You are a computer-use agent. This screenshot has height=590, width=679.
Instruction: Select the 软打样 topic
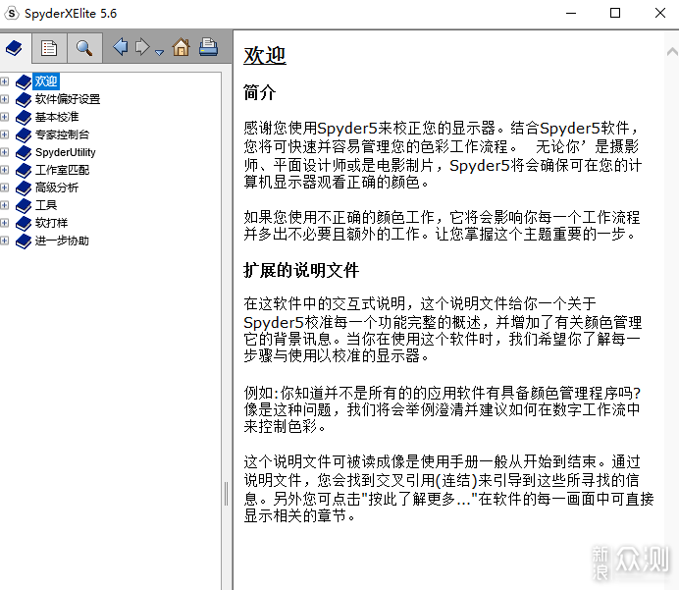point(51,223)
